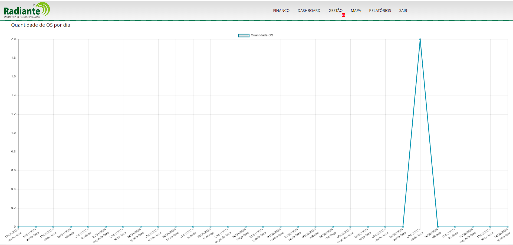
Task: Click the data point for 08/02/2024
Action: click(403, 227)
